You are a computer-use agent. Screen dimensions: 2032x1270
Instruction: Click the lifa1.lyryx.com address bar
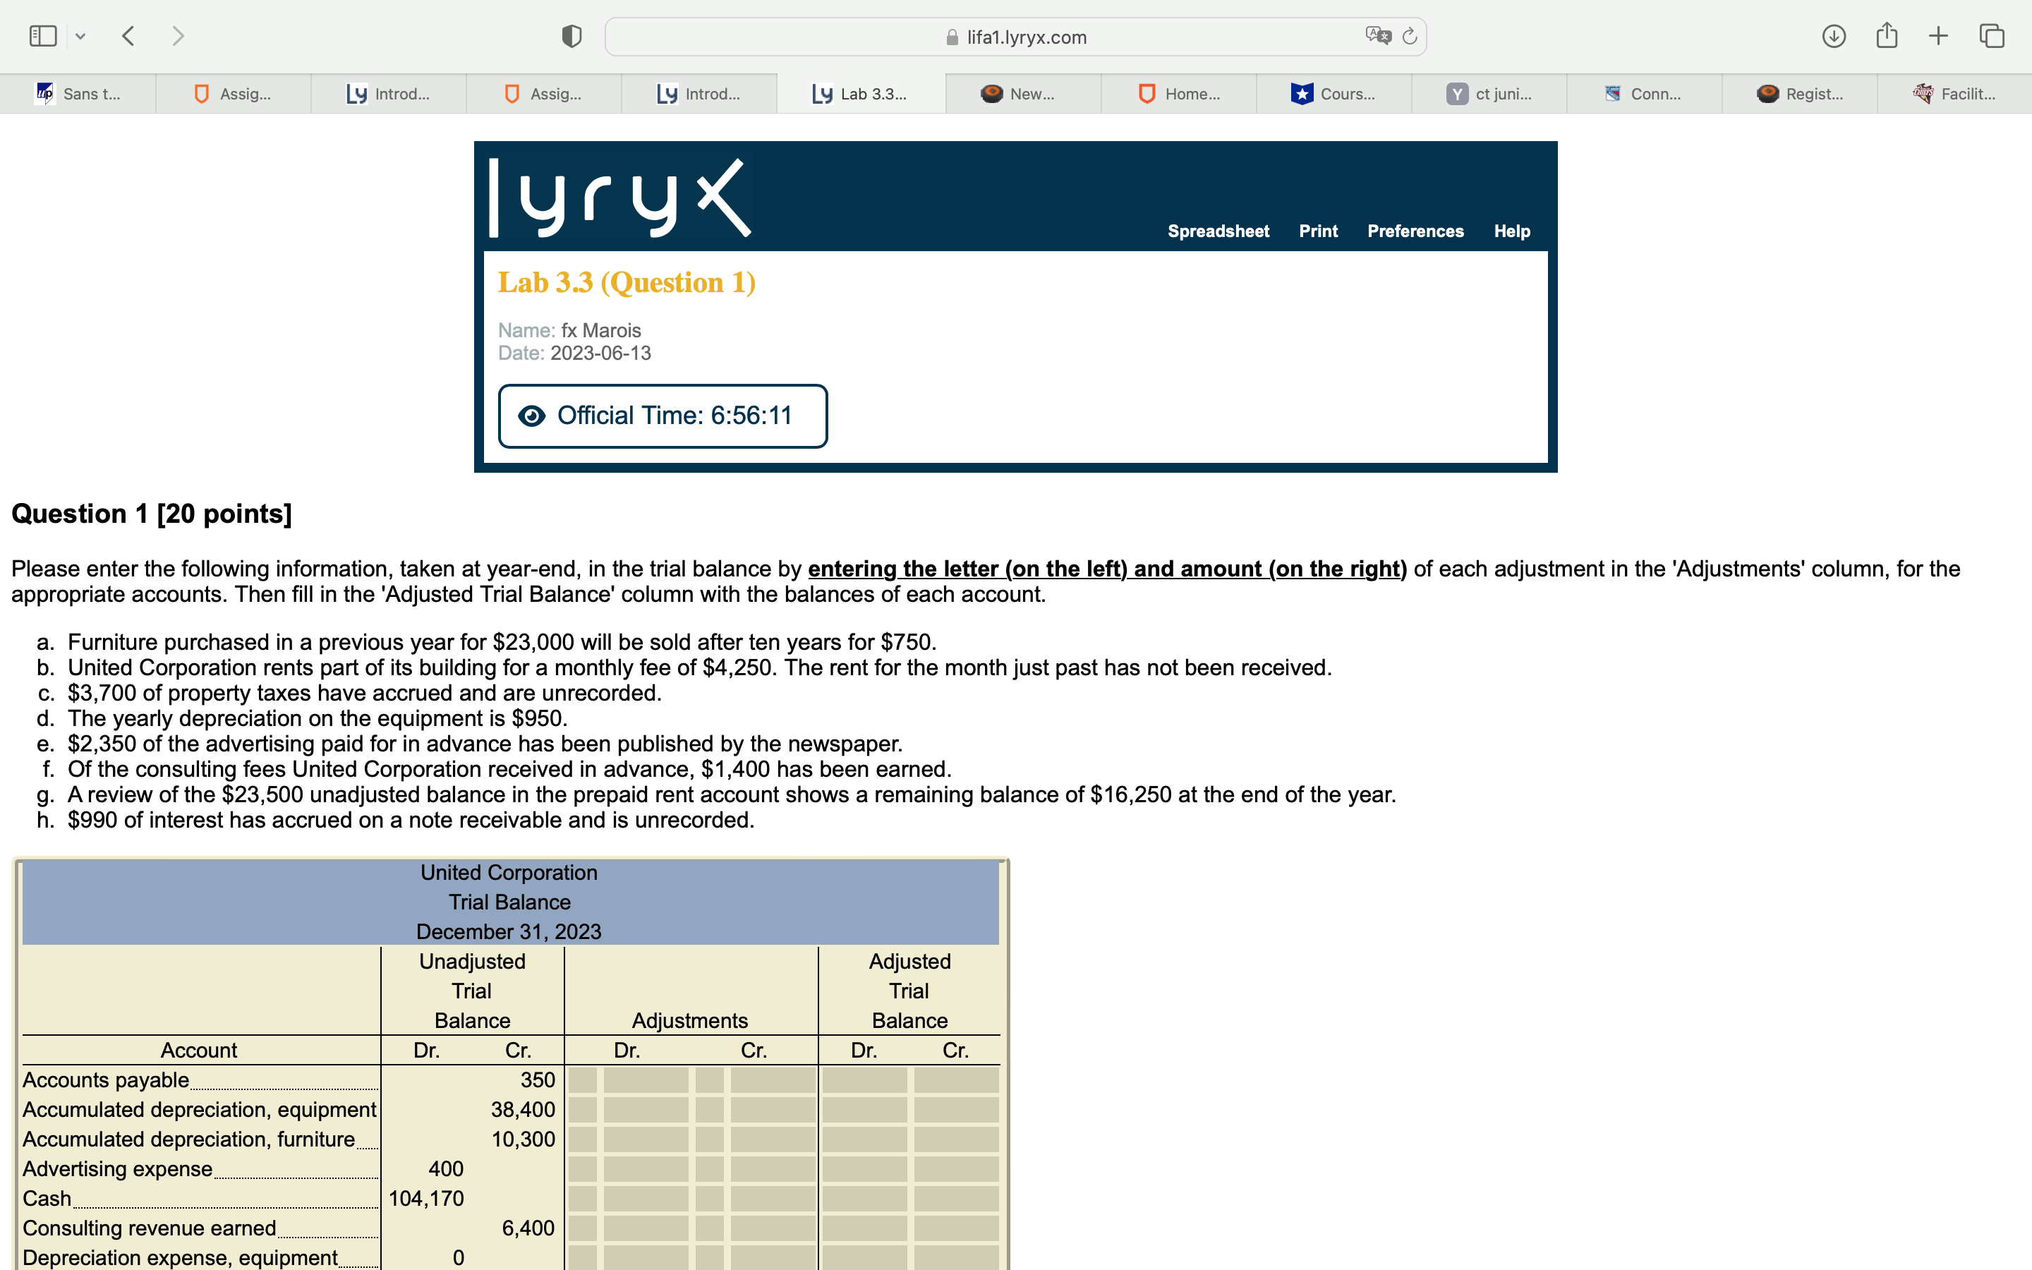pos(1016,37)
